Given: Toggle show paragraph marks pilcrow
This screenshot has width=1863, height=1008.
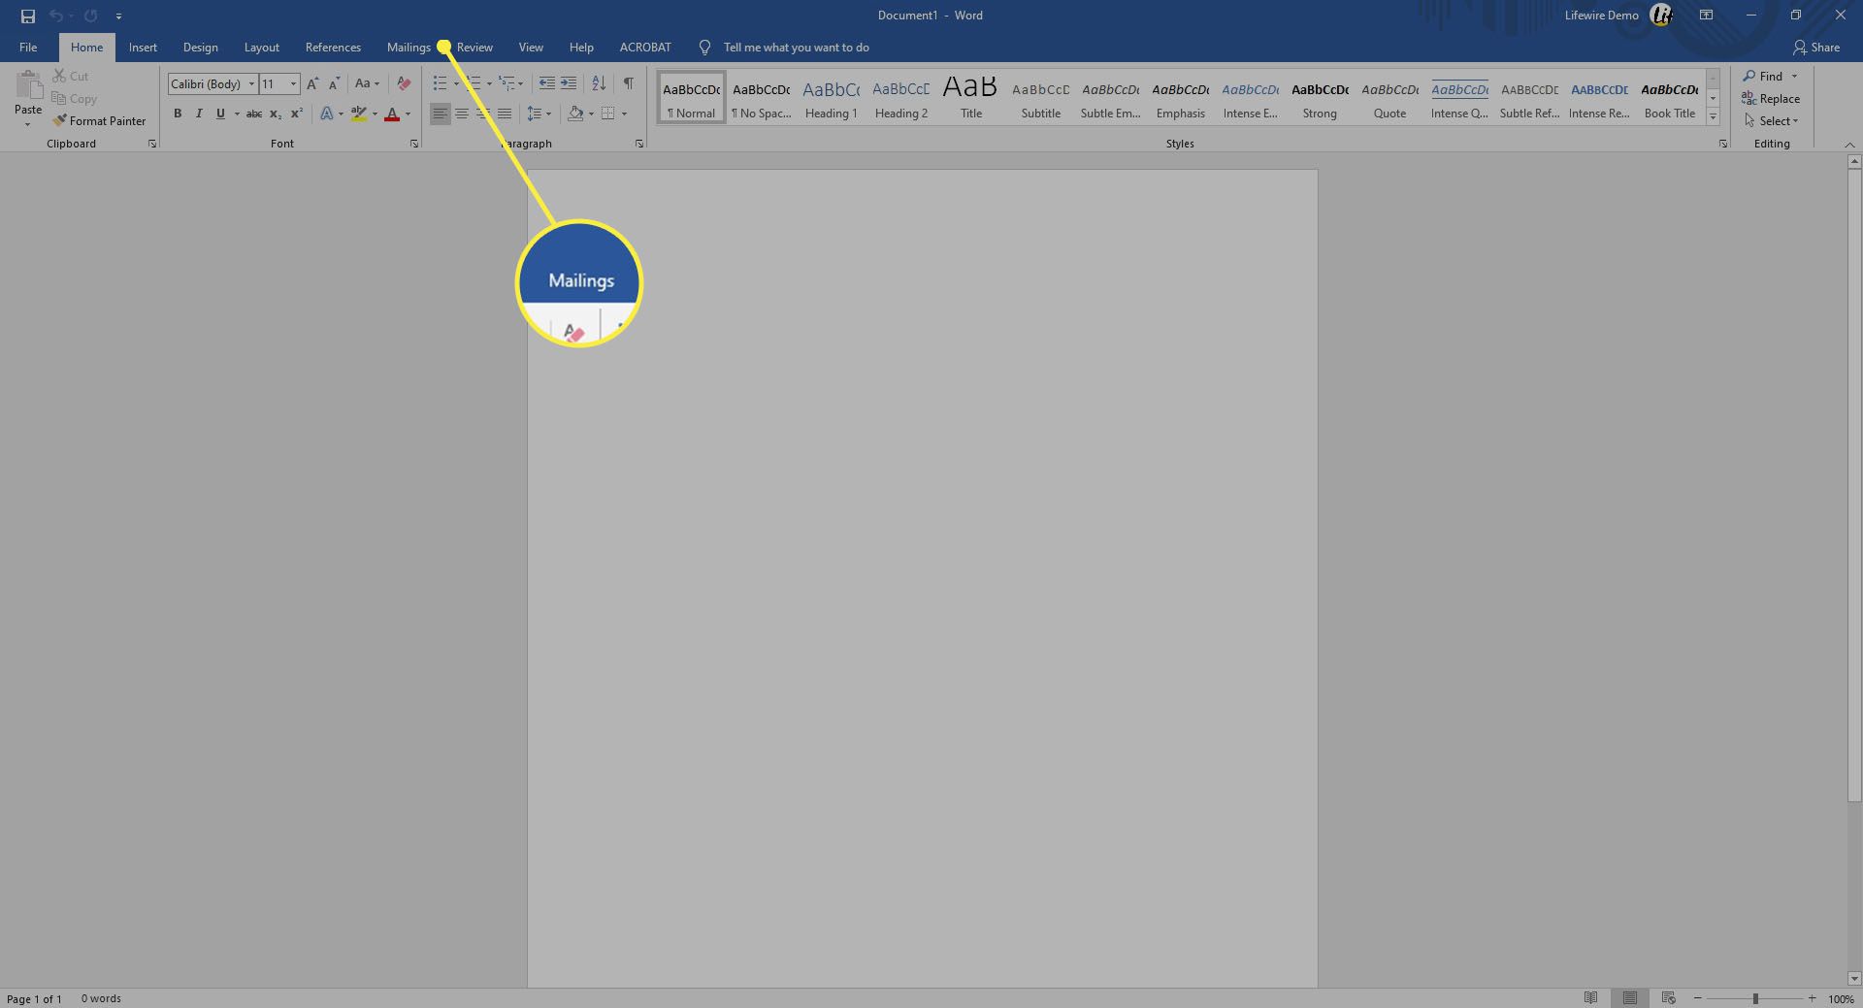Looking at the screenshot, I should click(x=629, y=84).
